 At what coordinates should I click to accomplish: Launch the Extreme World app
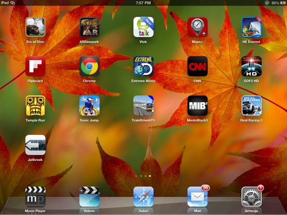[x=143, y=66]
